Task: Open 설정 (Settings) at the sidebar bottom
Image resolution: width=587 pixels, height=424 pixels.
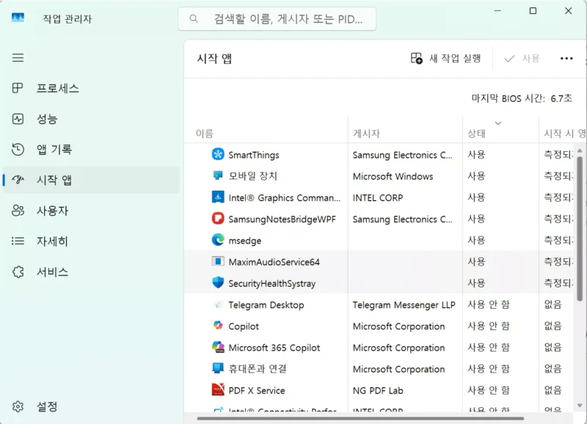Action: click(x=91, y=406)
